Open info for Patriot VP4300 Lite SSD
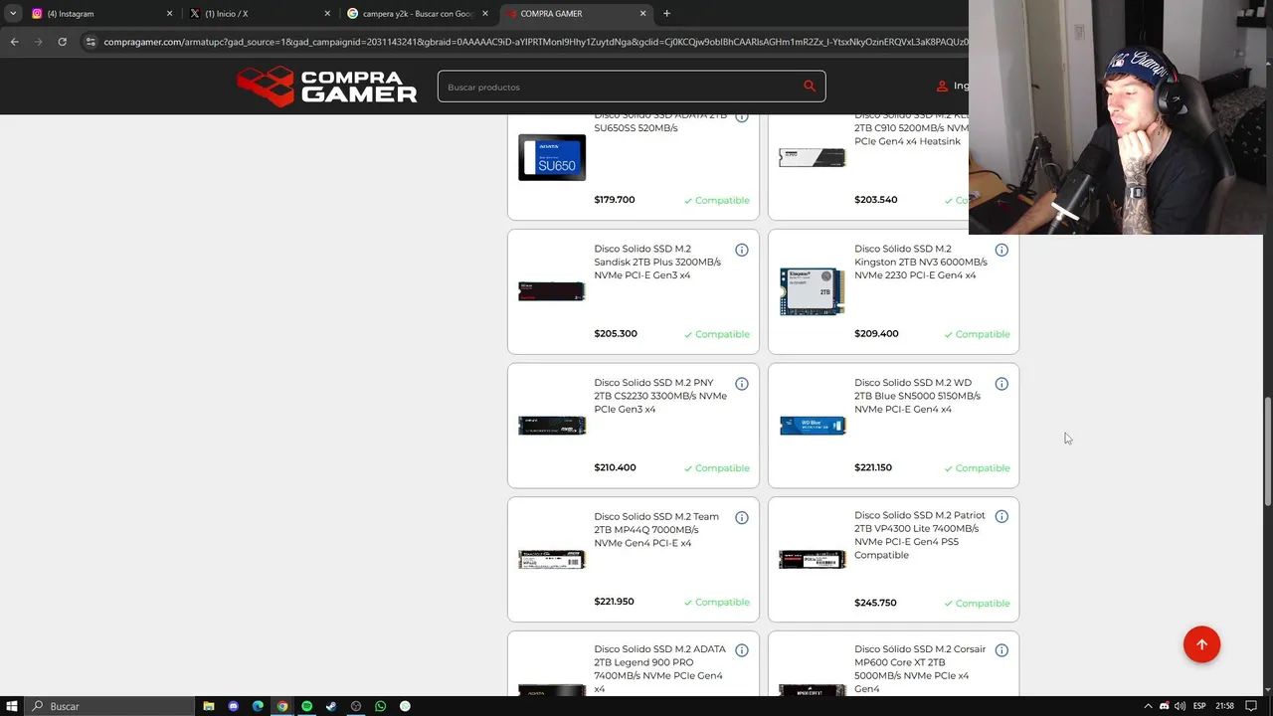This screenshot has width=1273, height=716. 1001,517
